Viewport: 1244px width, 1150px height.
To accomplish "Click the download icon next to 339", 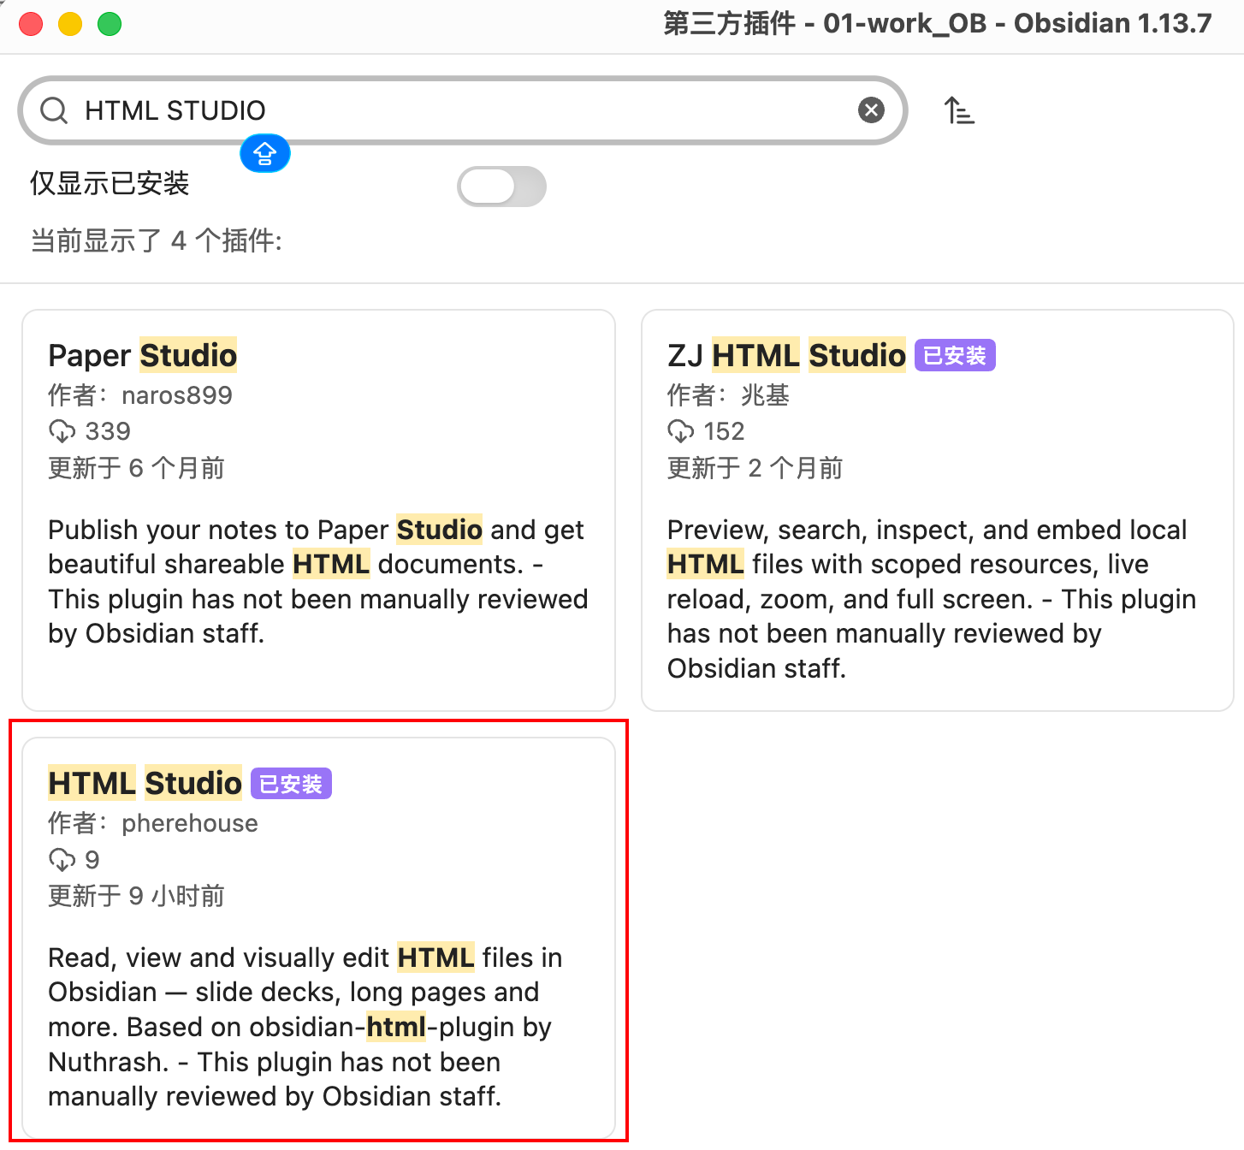I will tap(62, 431).
